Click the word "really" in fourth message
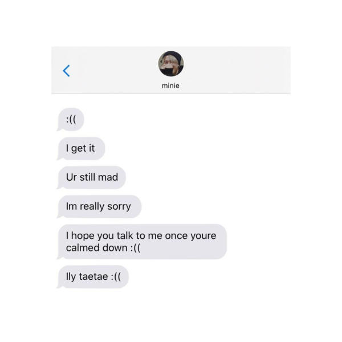This screenshot has width=342, height=342. (x=92, y=206)
